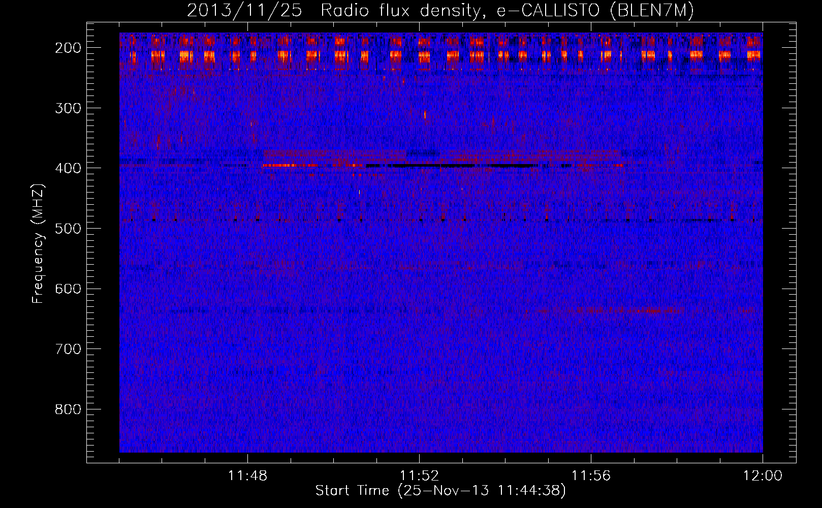Click the 300 frequency tick label
This screenshot has width=822, height=508.
[x=68, y=108]
